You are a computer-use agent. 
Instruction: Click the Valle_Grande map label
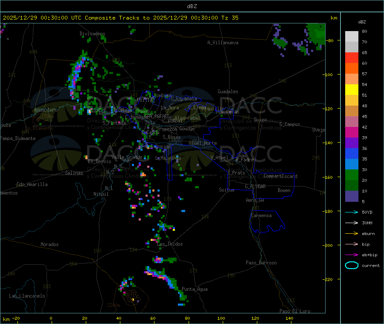[x=127, y=157]
